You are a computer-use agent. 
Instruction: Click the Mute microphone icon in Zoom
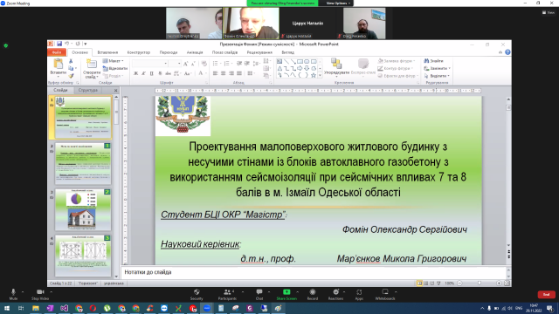coord(13,292)
